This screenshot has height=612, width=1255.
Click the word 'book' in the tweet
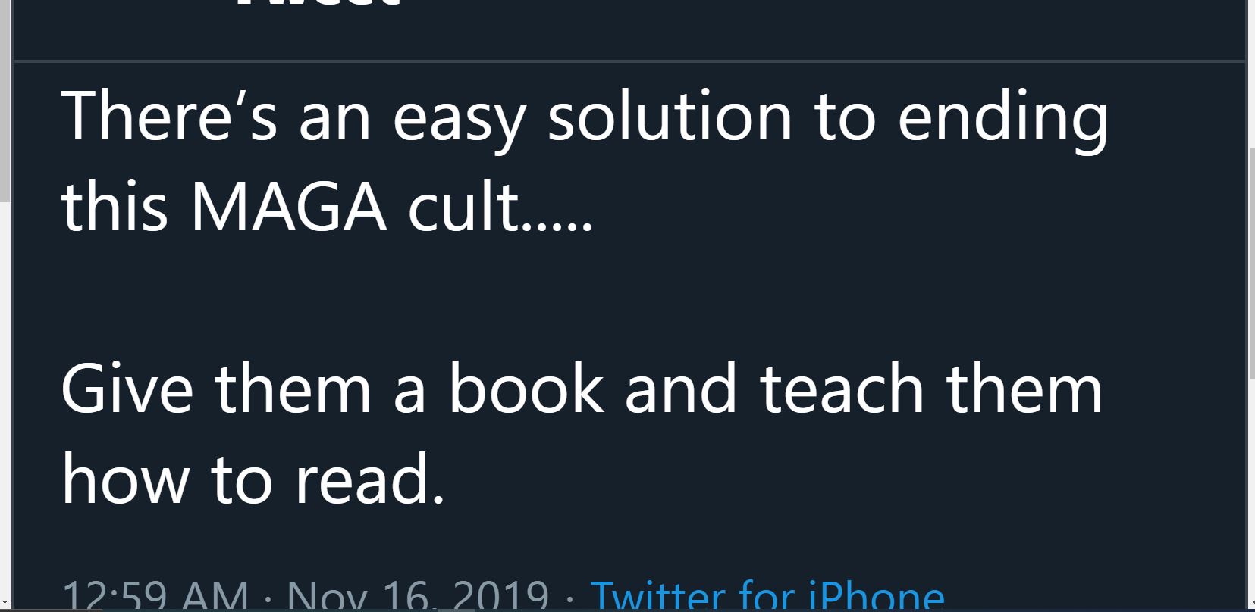point(527,389)
